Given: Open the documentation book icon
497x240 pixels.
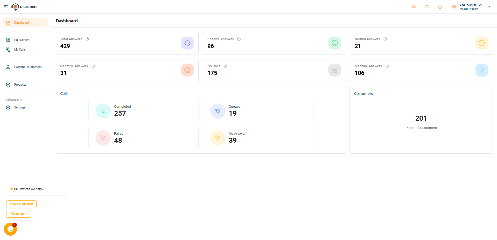Looking at the screenshot, I should click(427, 7).
